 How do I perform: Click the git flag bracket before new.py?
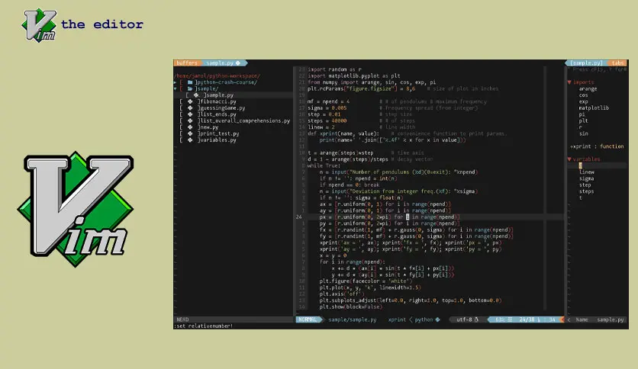tap(182, 127)
